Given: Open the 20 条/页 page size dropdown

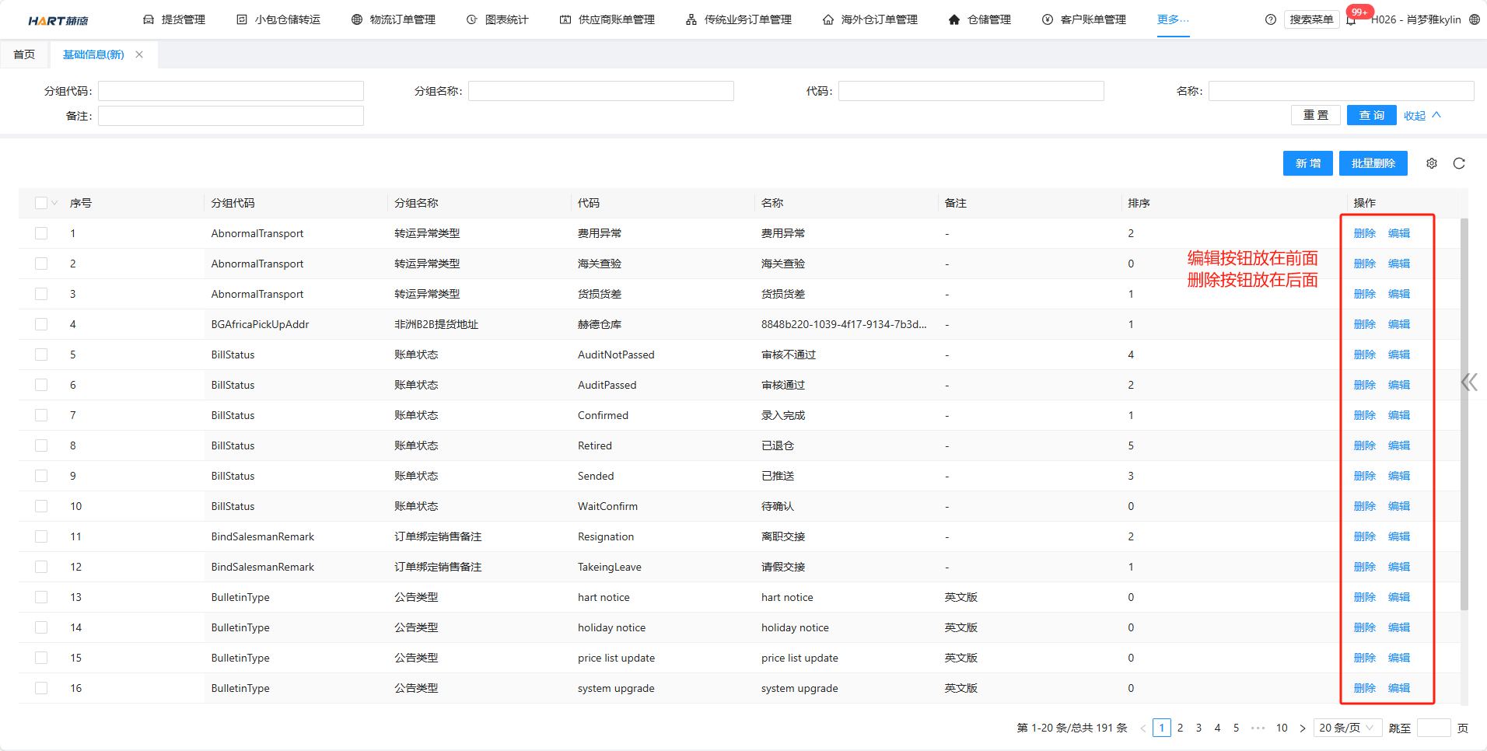Looking at the screenshot, I should click(x=1347, y=728).
